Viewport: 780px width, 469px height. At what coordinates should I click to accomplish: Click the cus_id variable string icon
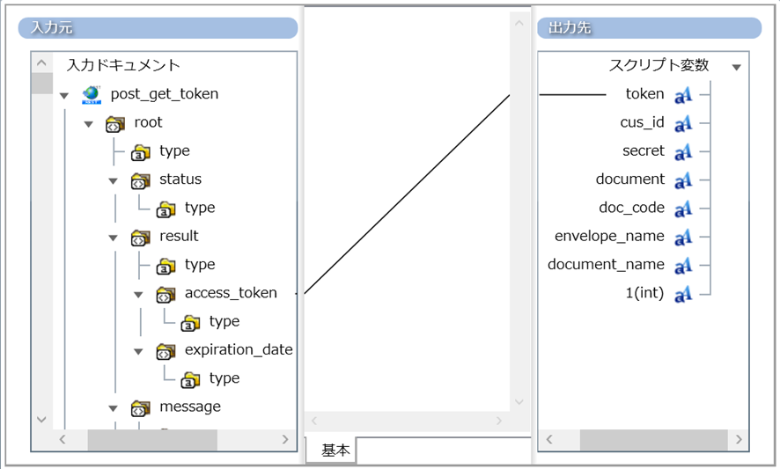pos(683,123)
